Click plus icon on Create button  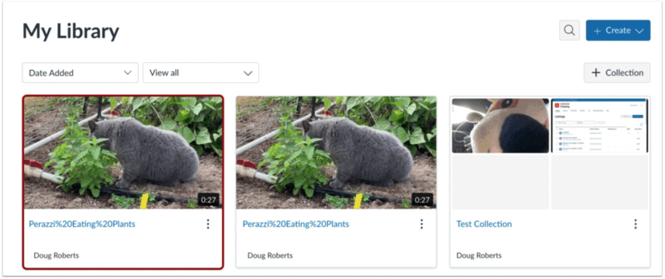(597, 31)
